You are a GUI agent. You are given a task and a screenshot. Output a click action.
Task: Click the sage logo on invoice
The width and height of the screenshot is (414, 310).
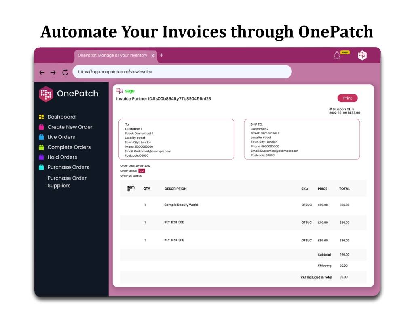click(130, 91)
